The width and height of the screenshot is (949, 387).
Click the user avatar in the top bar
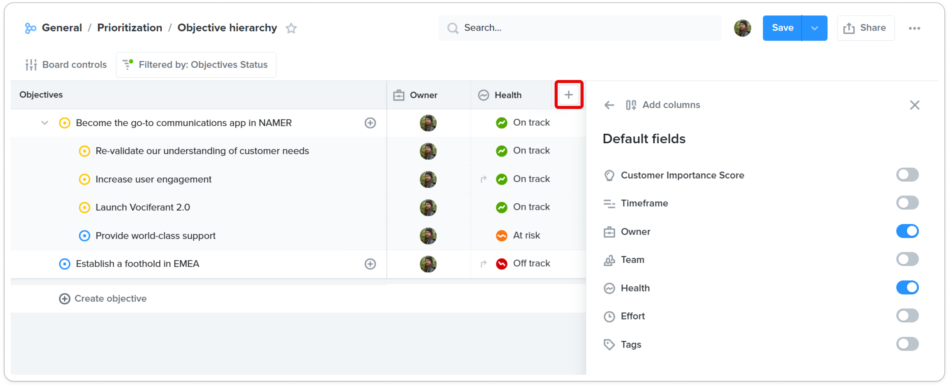[x=742, y=28]
